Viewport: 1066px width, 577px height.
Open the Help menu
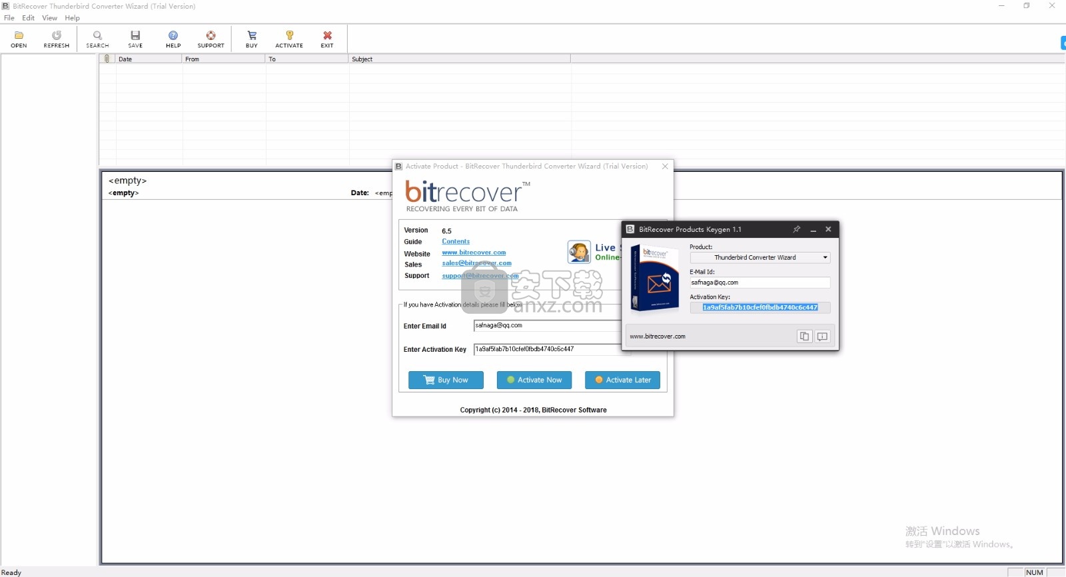click(x=72, y=18)
